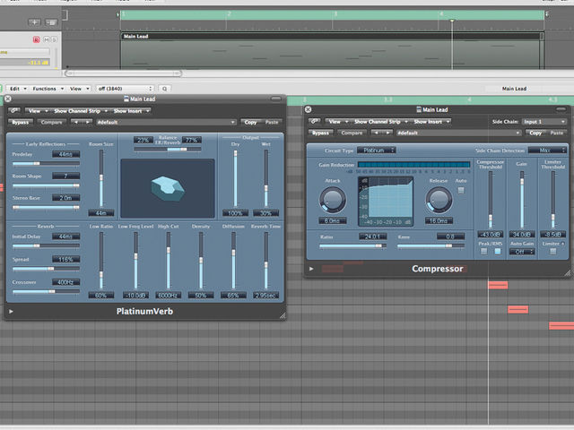Open Circuit Type Platinum dropdown
This screenshot has width=574, height=430.
(377, 150)
